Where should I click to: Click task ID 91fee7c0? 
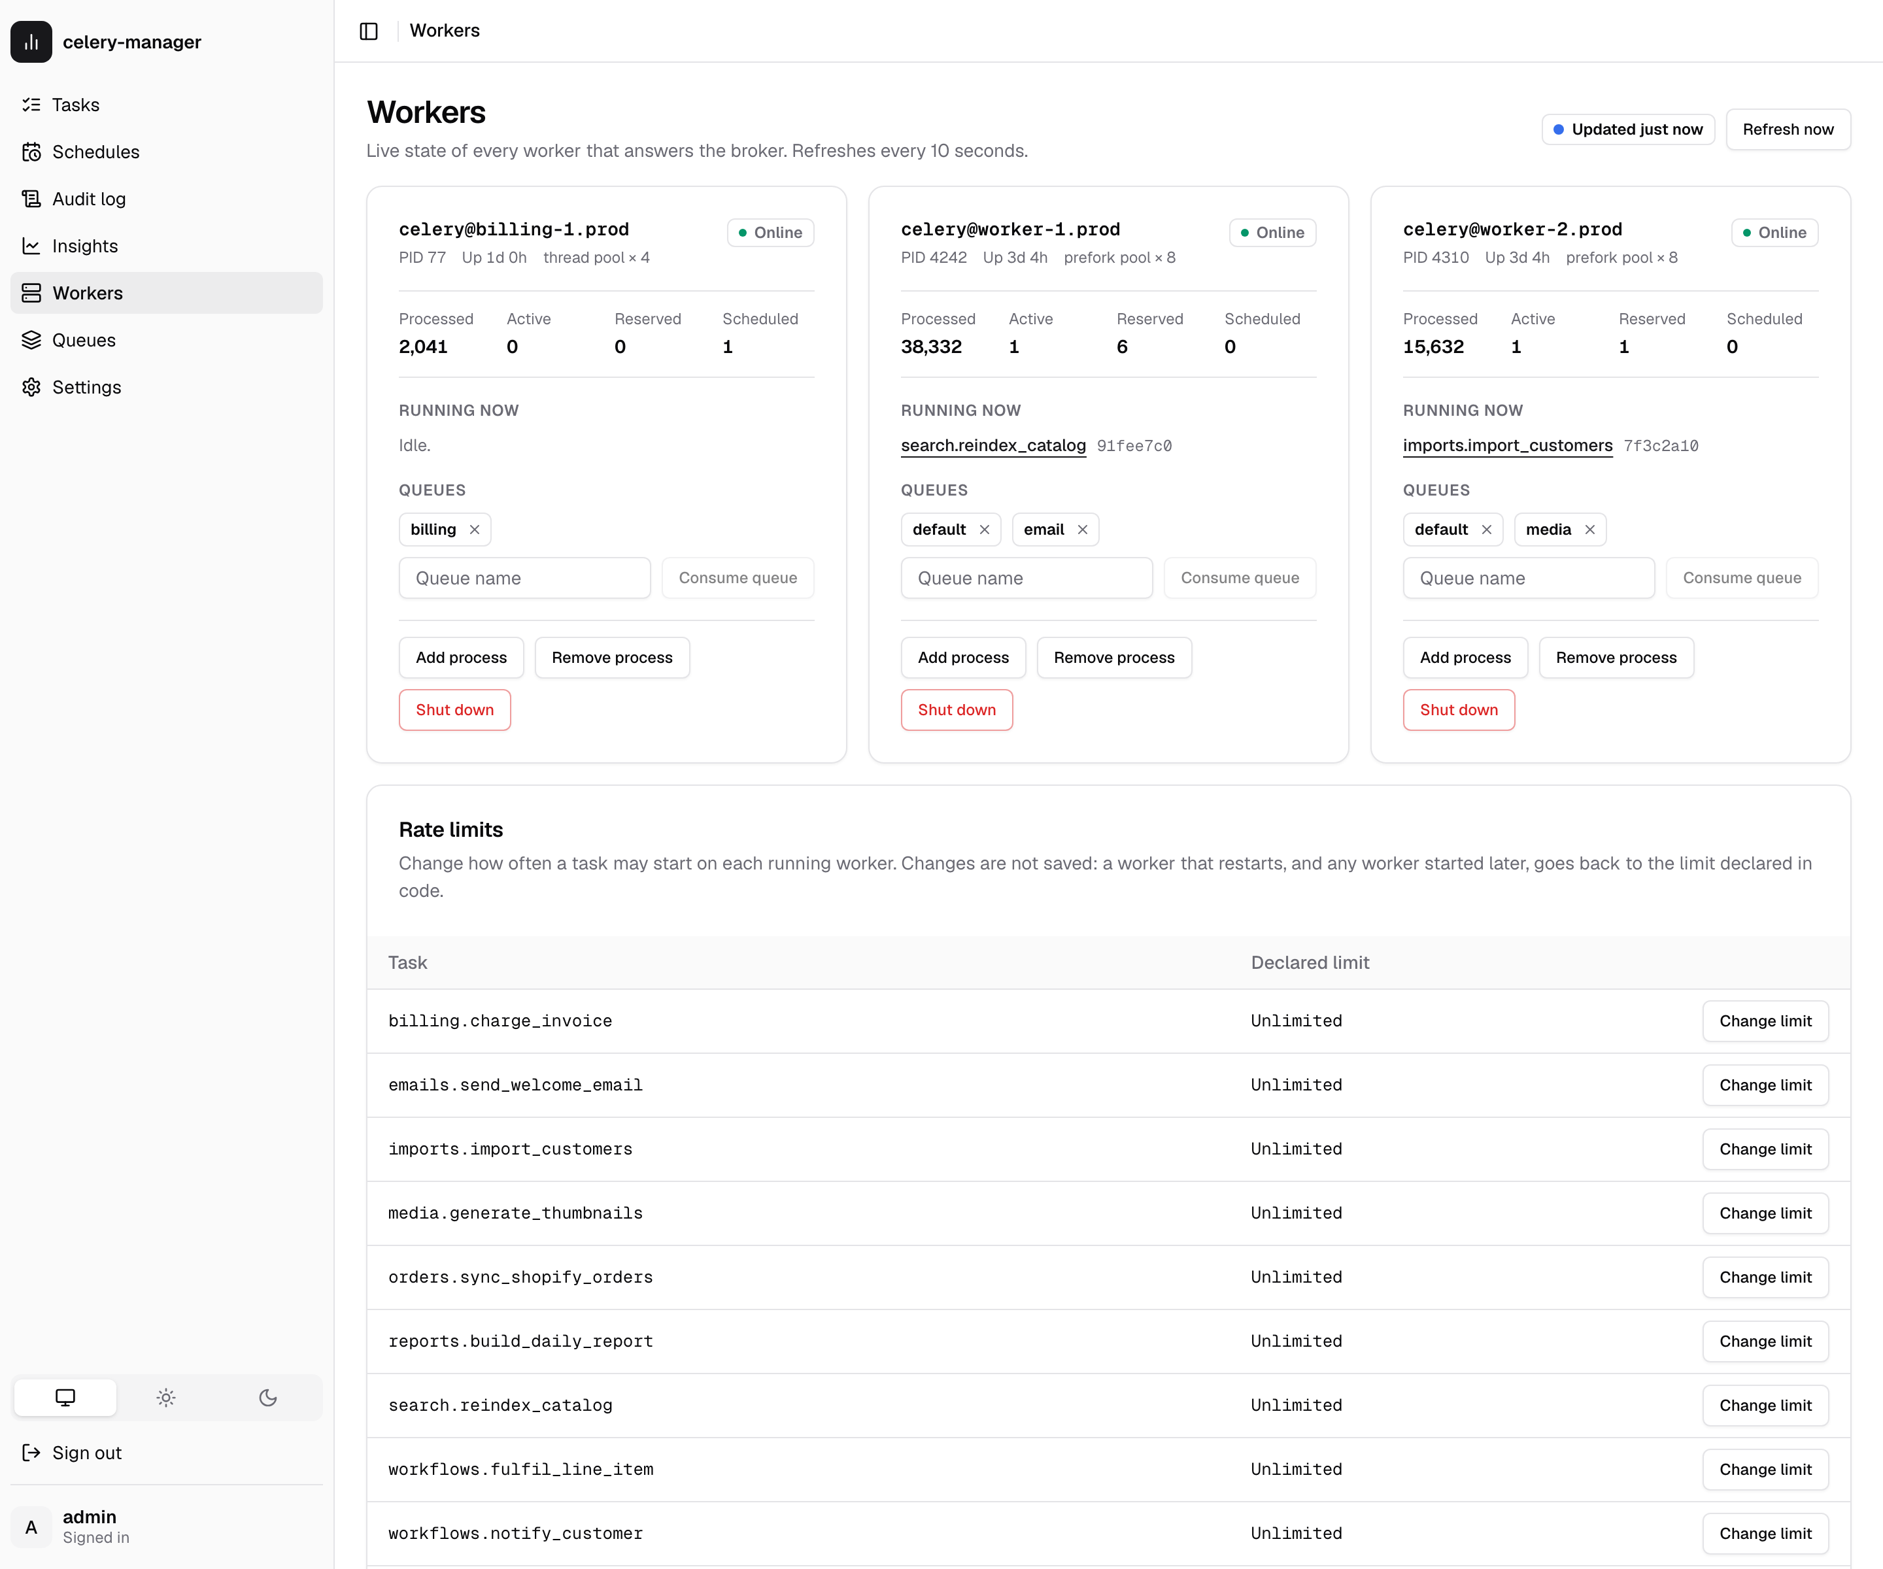pyautogui.click(x=1134, y=446)
